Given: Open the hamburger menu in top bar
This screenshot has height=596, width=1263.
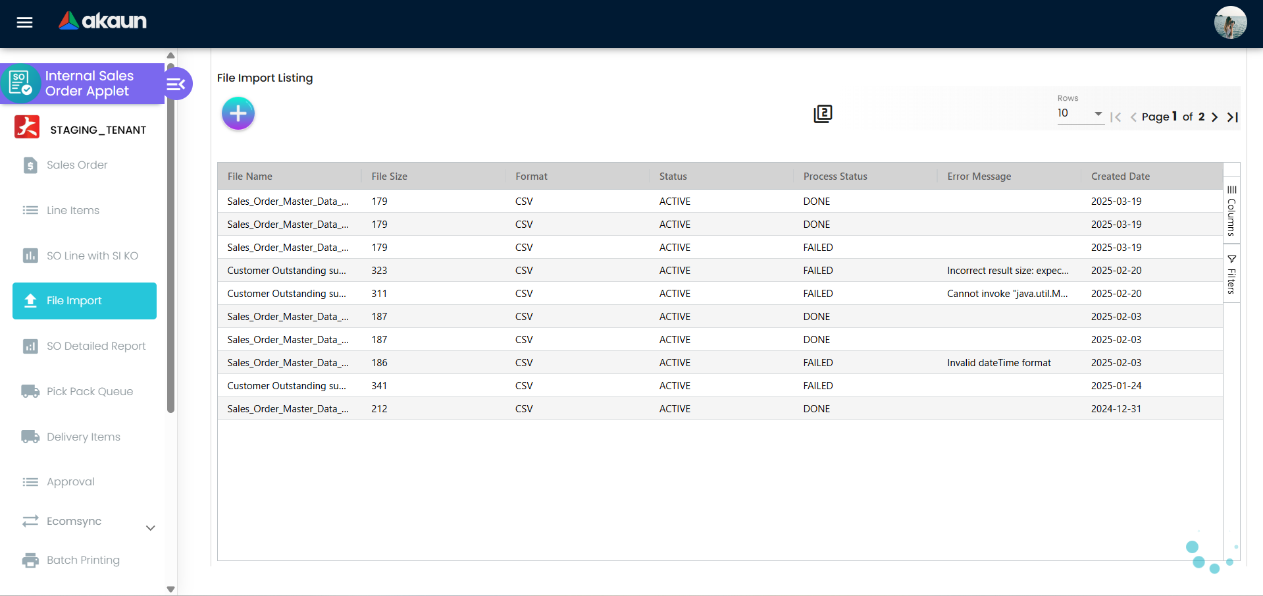Looking at the screenshot, I should 24,23.
